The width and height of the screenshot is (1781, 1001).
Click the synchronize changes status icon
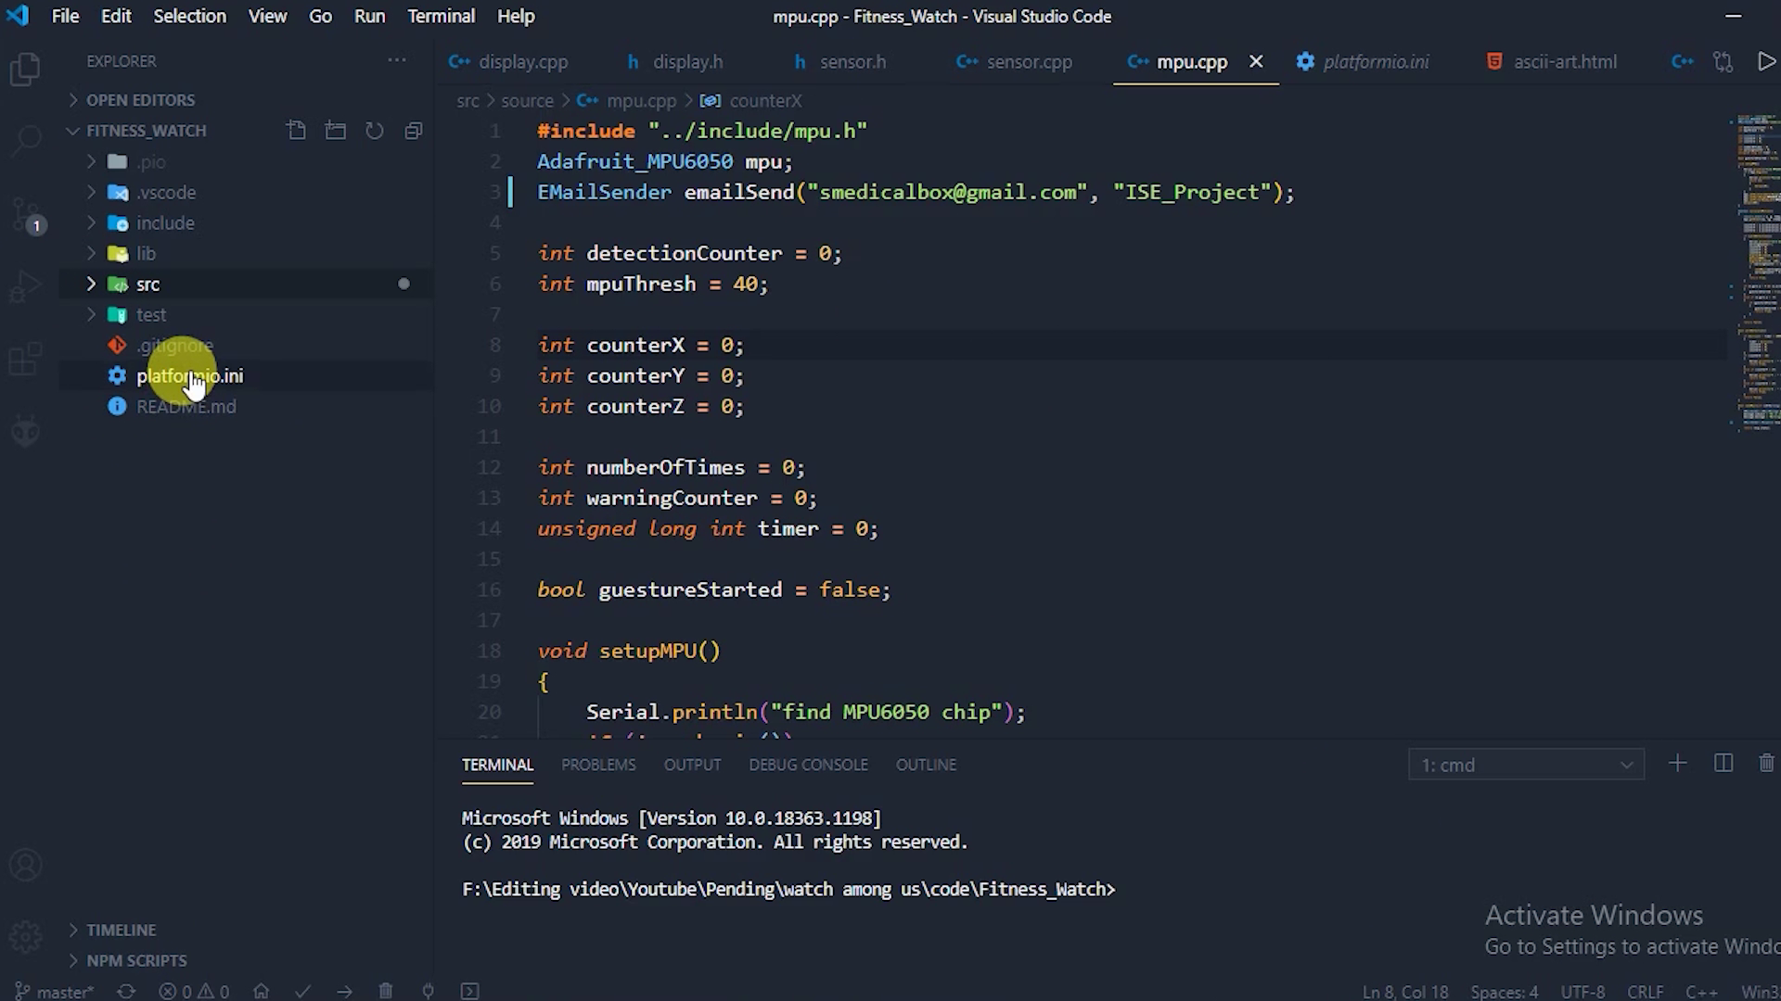[x=126, y=991]
